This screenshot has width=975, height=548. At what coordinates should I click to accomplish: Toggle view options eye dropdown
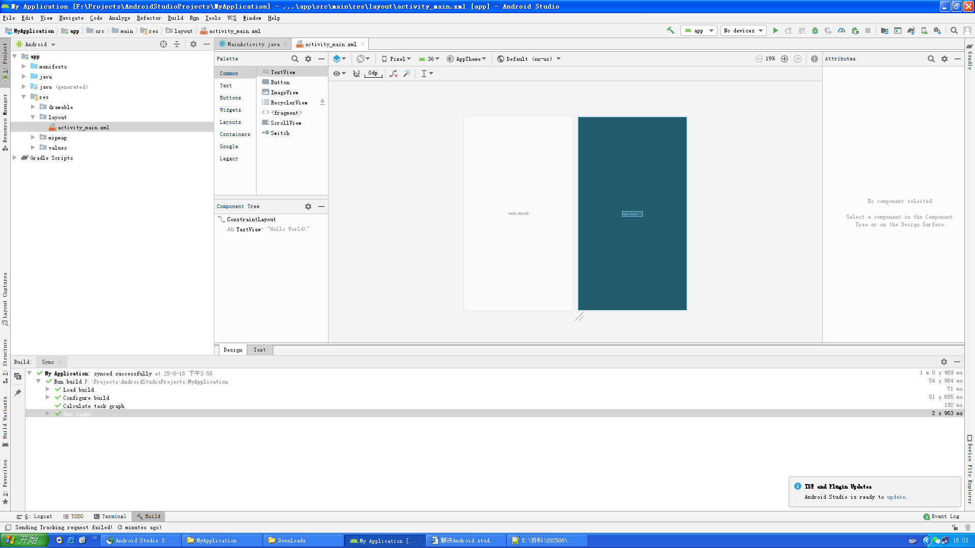(x=339, y=74)
